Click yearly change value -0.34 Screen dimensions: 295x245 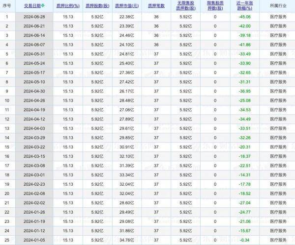pos(244,240)
